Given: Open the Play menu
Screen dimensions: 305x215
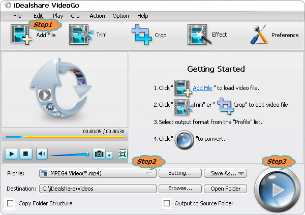Looking at the screenshot, I should pyautogui.click(x=58, y=16).
